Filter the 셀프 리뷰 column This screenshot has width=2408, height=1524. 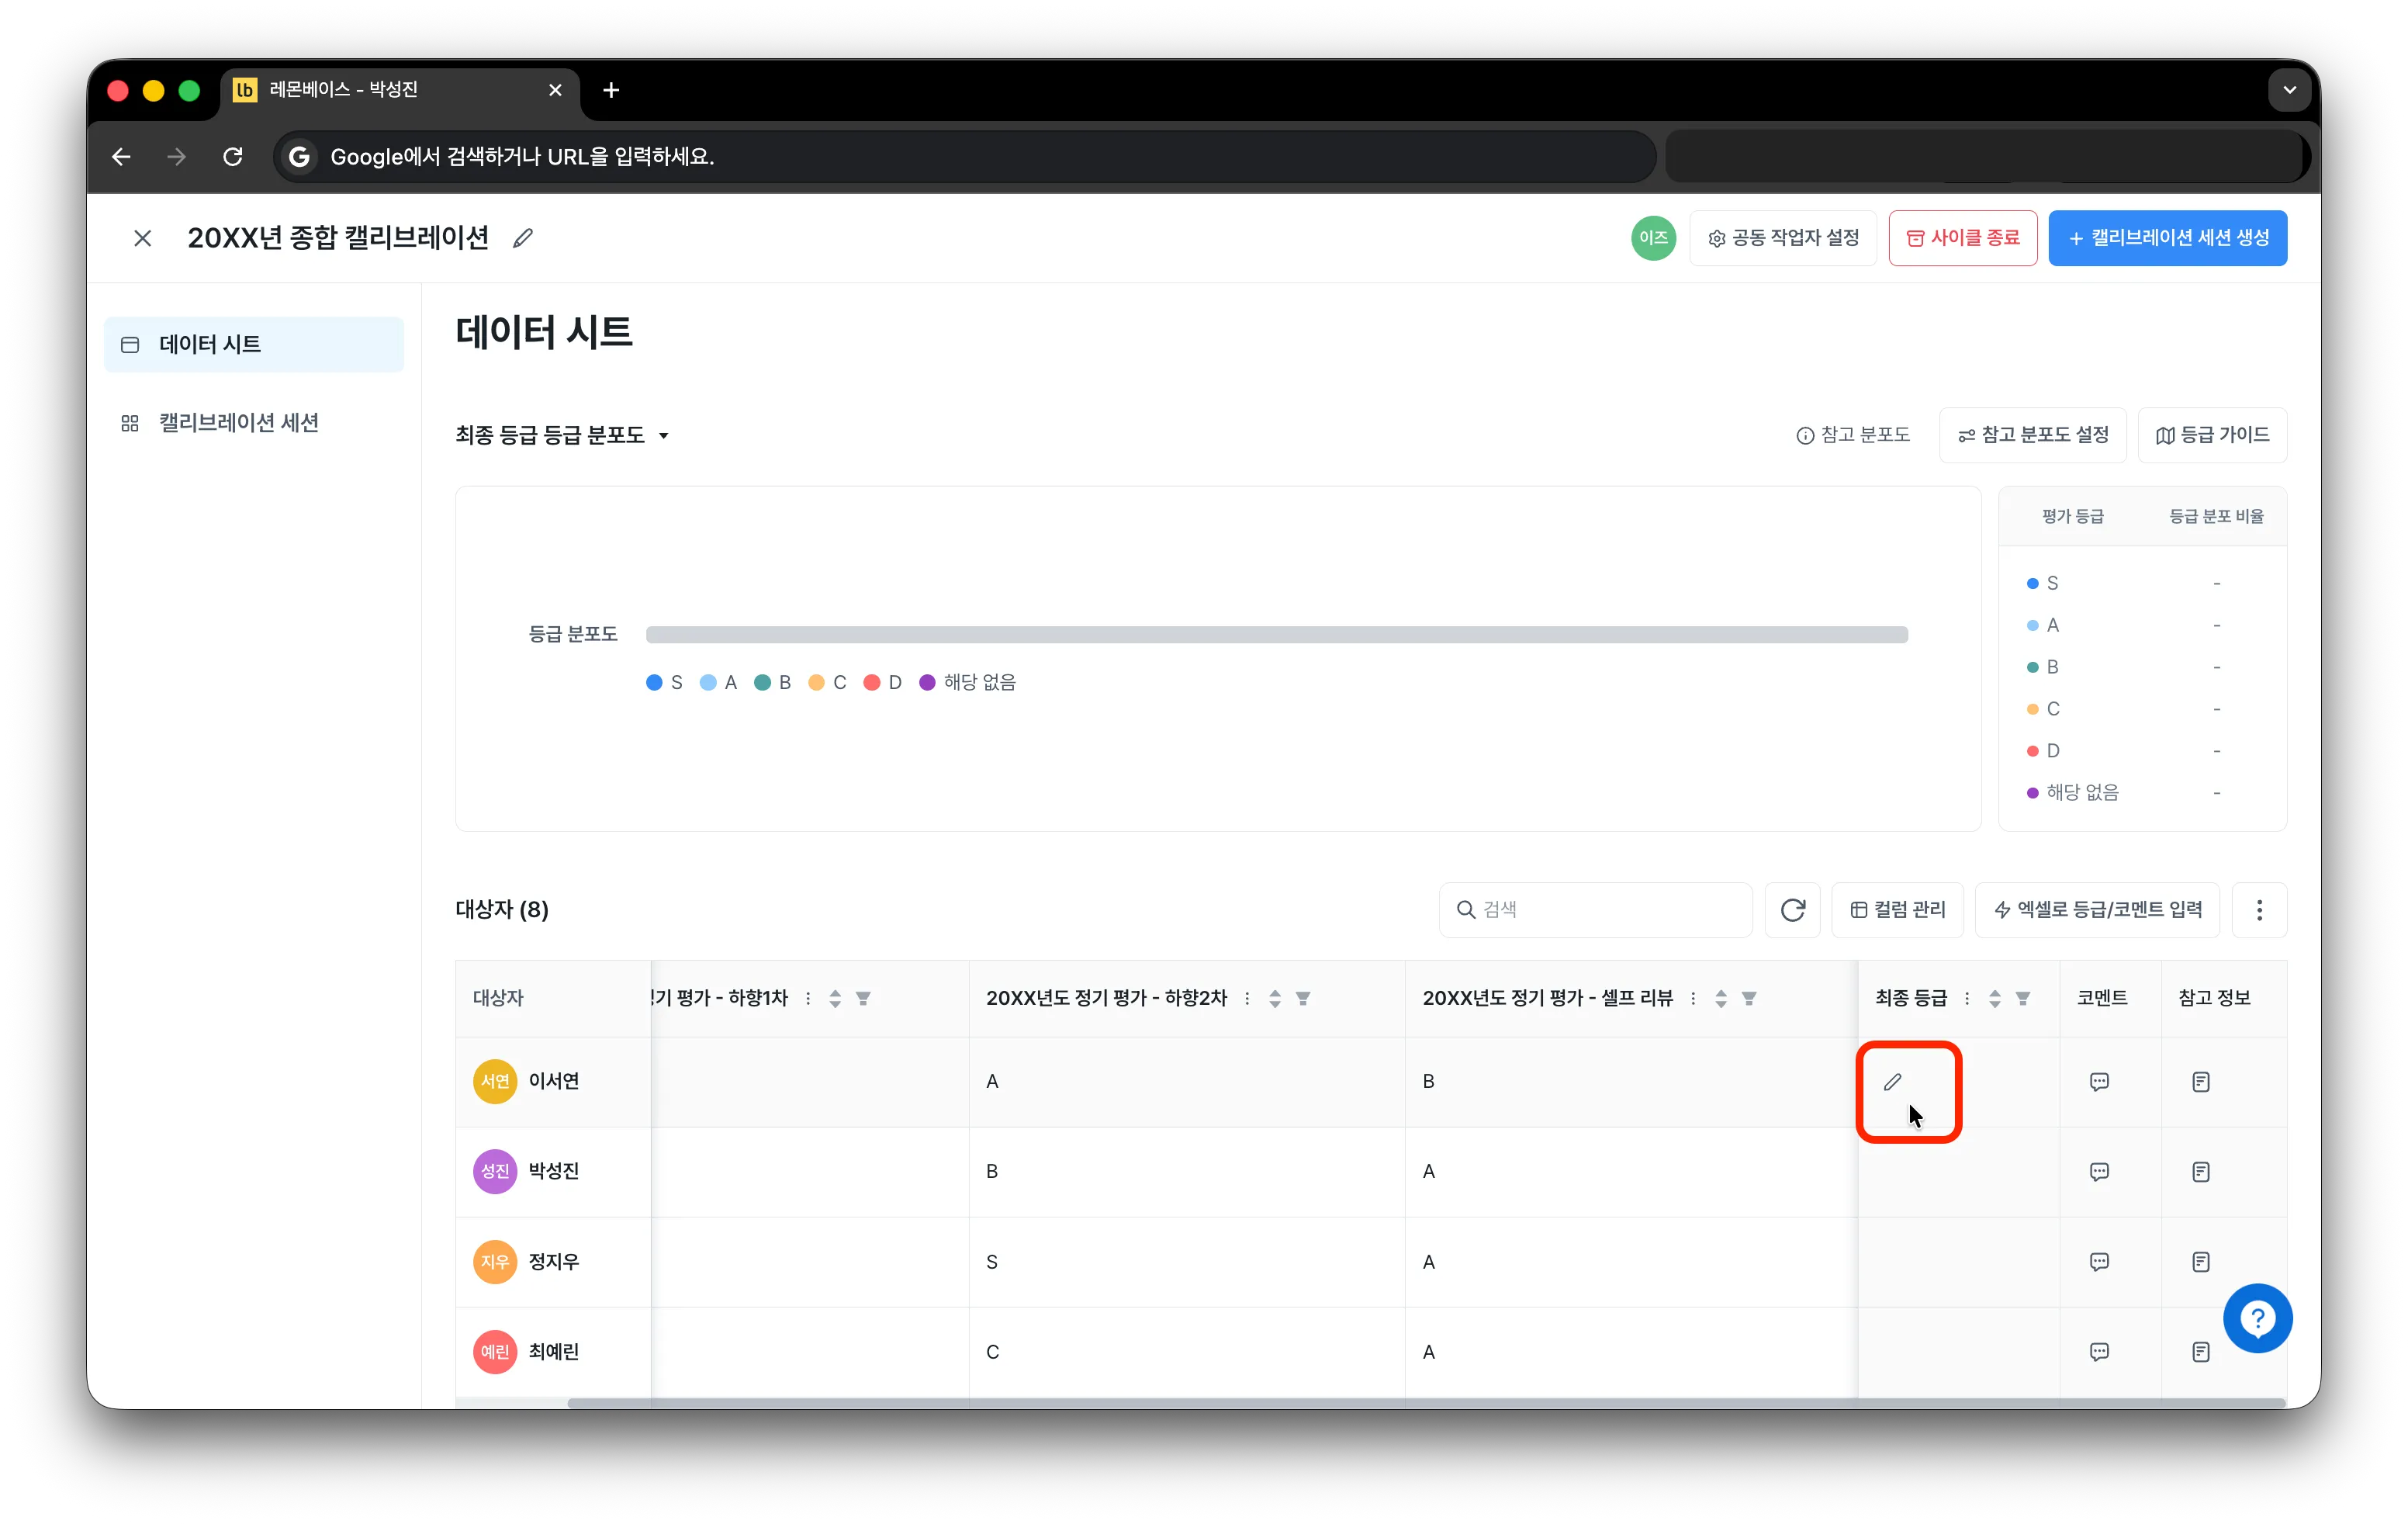pos(1749,998)
